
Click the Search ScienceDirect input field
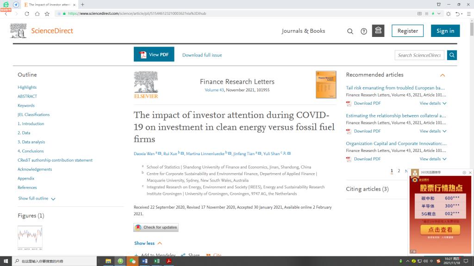click(419, 55)
